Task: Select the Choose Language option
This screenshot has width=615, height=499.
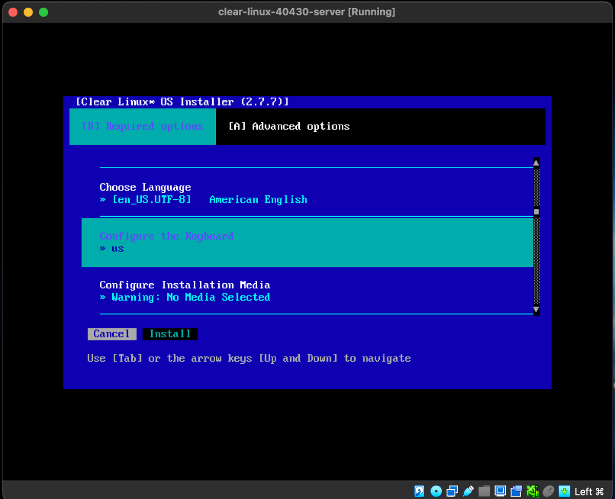Action: (205, 193)
